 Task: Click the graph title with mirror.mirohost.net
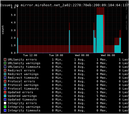pyautogui.click(x=64, y=5)
